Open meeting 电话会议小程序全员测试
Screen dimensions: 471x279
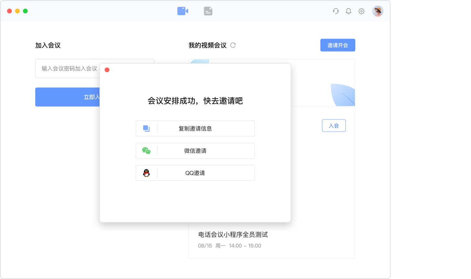tap(233, 235)
